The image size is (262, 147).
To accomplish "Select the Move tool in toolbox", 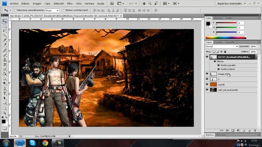I will [x=5, y=21].
